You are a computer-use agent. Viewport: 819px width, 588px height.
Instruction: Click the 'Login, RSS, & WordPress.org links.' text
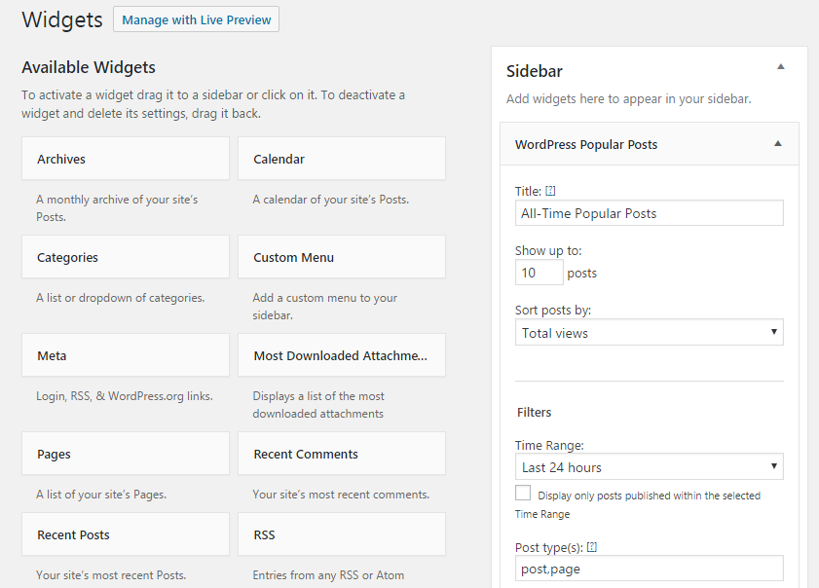(125, 396)
